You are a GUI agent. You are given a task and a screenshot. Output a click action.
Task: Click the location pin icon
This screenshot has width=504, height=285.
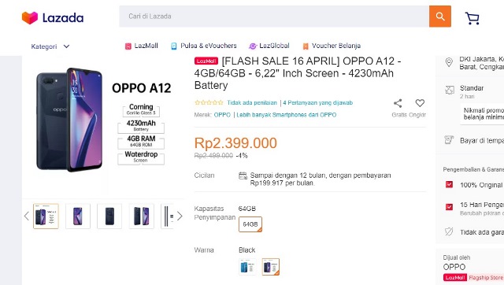click(449, 62)
